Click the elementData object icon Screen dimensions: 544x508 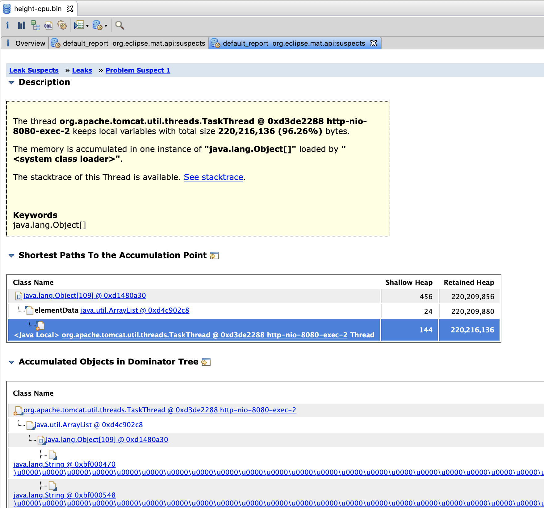[29, 310]
